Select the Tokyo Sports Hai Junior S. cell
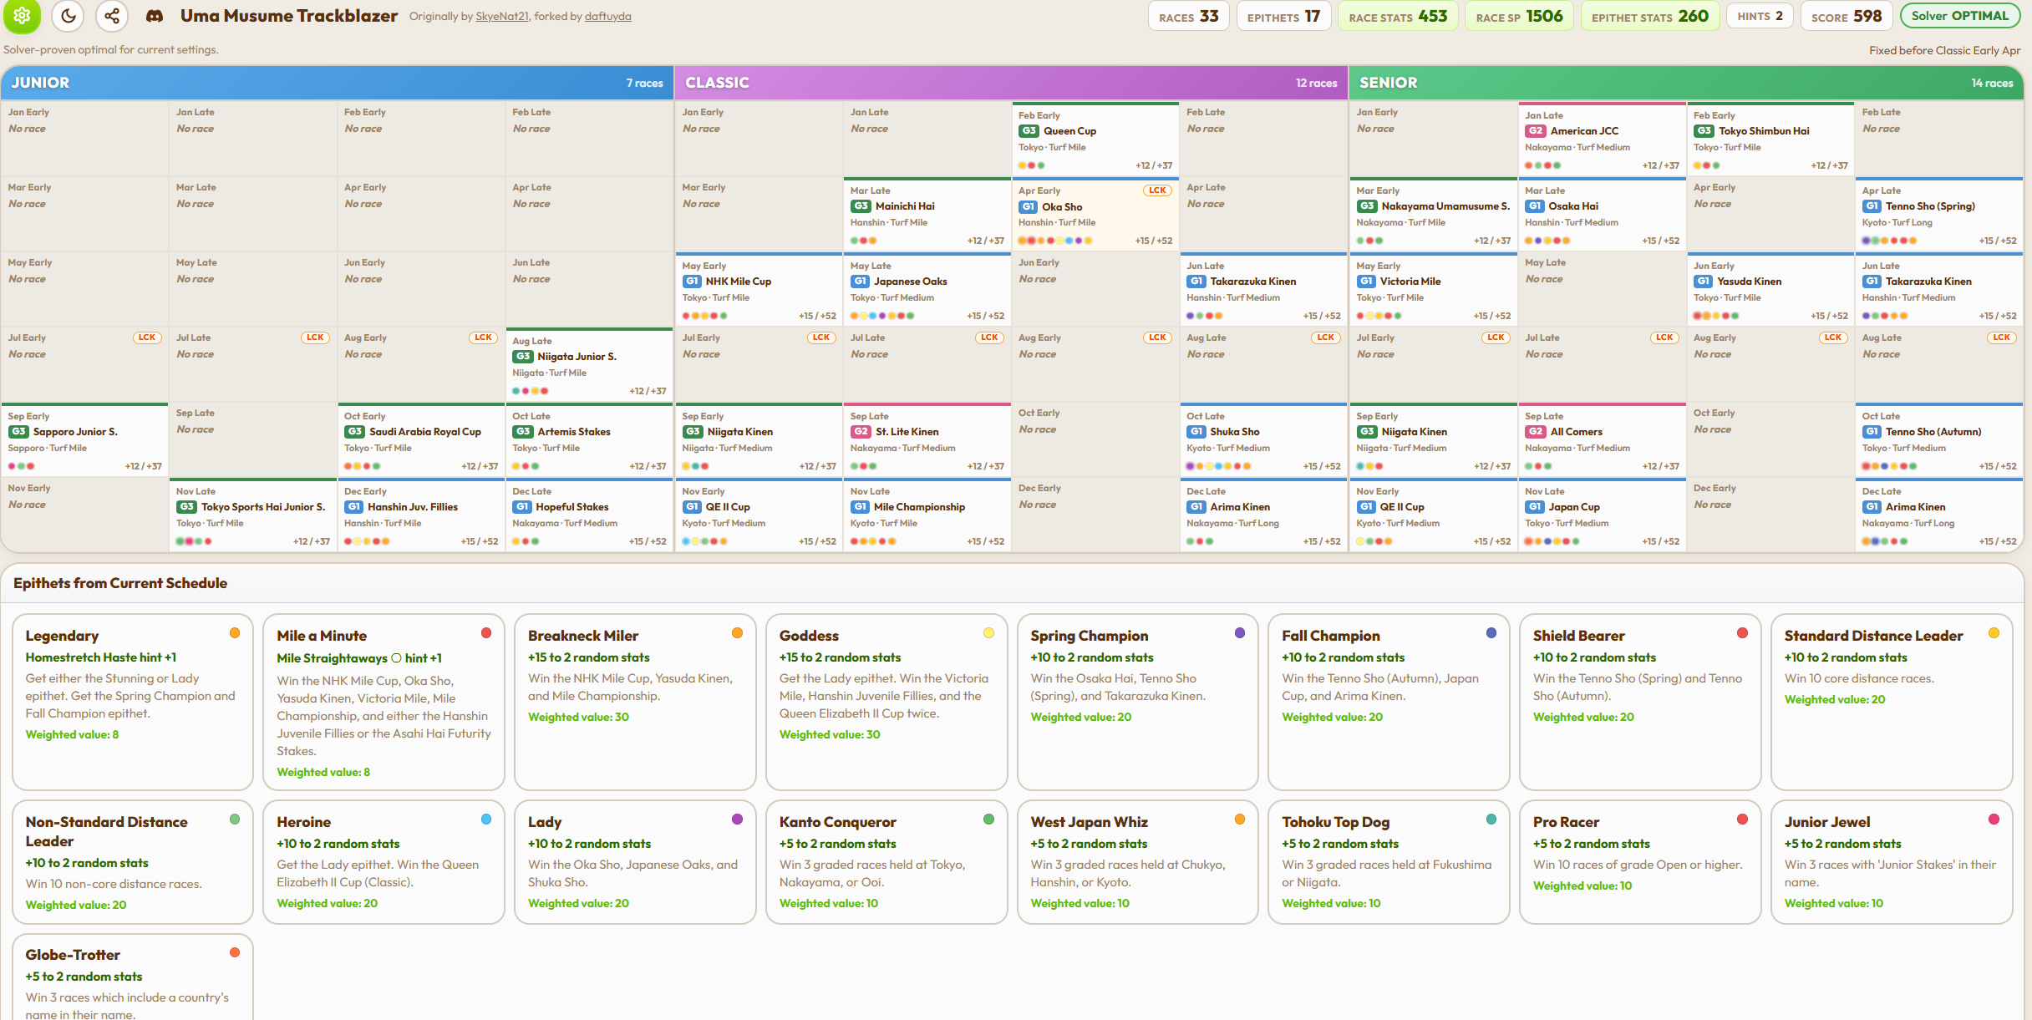The width and height of the screenshot is (2032, 1020). 253,514
